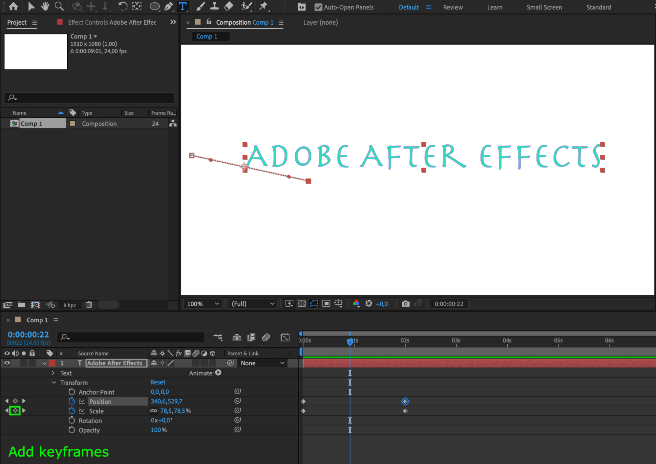
Task: Select the Roto Brush tool
Action: point(246,6)
